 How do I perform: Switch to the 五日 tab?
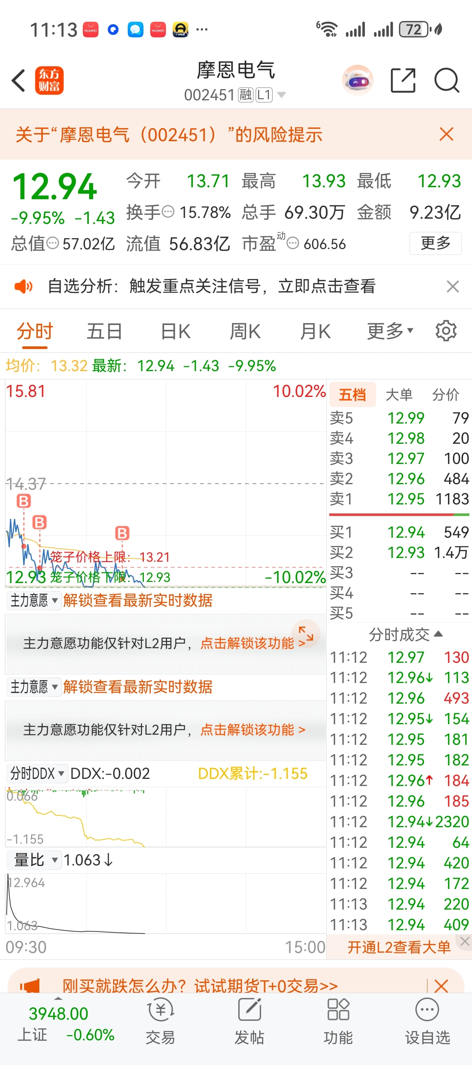(x=104, y=331)
